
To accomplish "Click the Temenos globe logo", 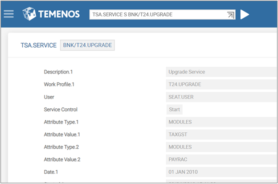I will 29,14.
